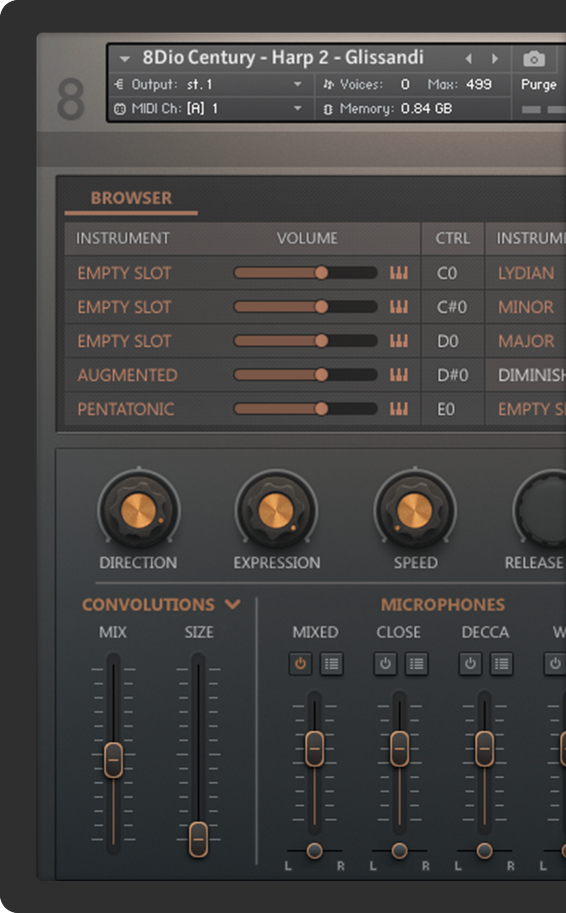566x913 pixels.
Task: Open CLOSE microphone list settings icon
Action: (x=416, y=664)
